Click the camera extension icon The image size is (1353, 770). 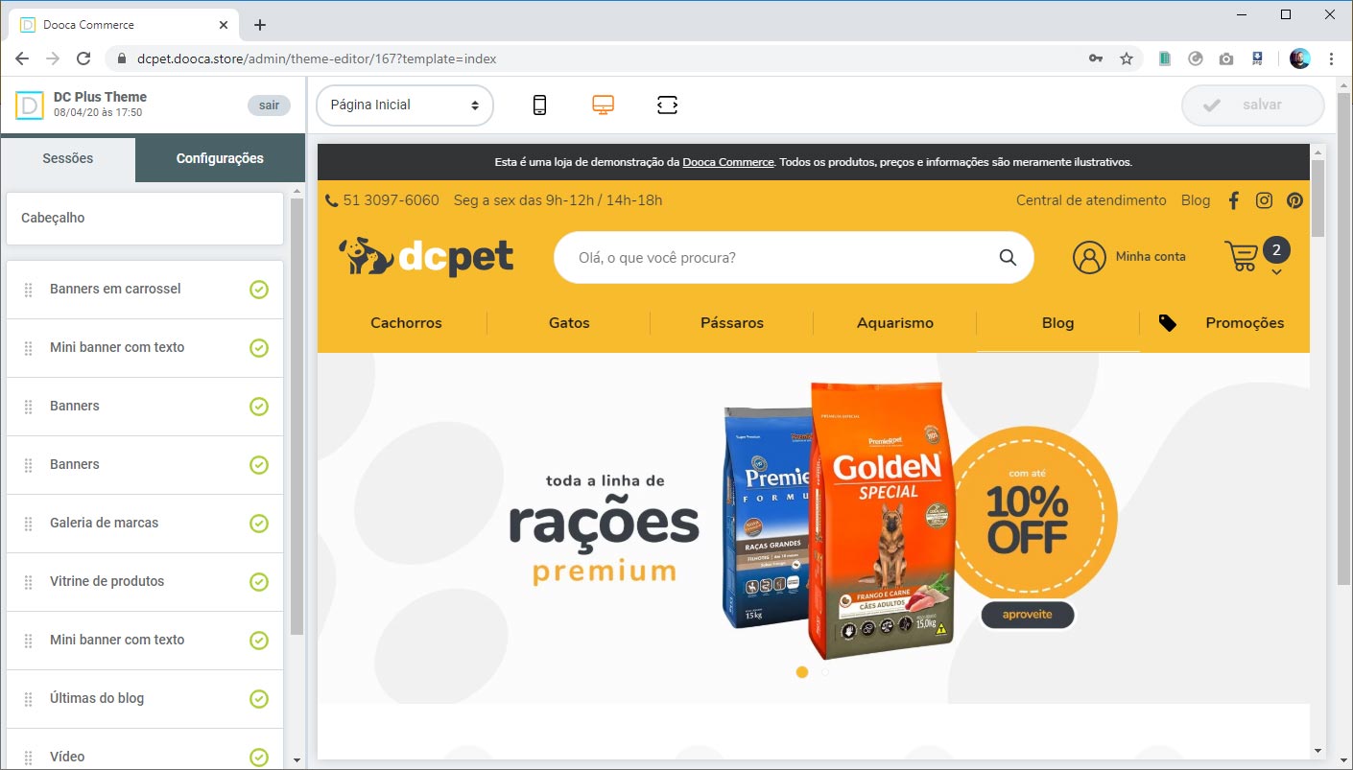point(1226,58)
